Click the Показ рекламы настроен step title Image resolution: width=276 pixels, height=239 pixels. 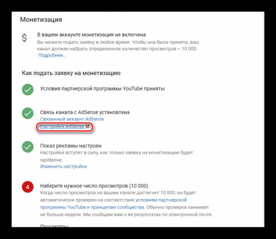[x=71, y=146]
